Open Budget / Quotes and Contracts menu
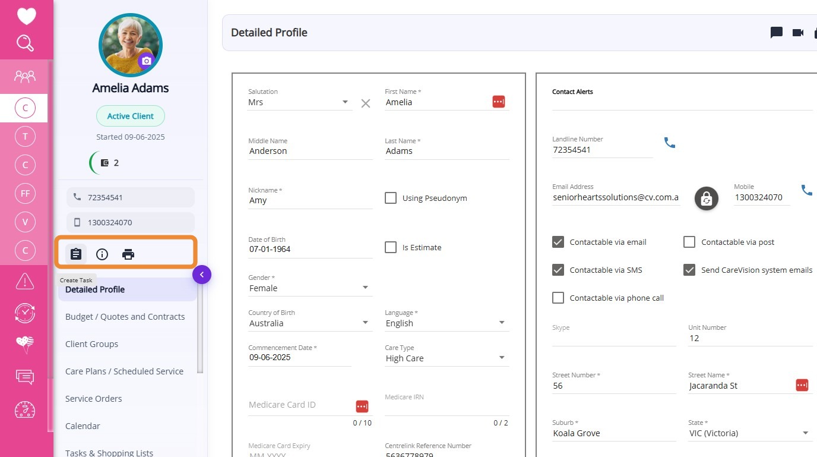Image resolution: width=817 pixels, height=457 pixels. [x=125, y=317]
